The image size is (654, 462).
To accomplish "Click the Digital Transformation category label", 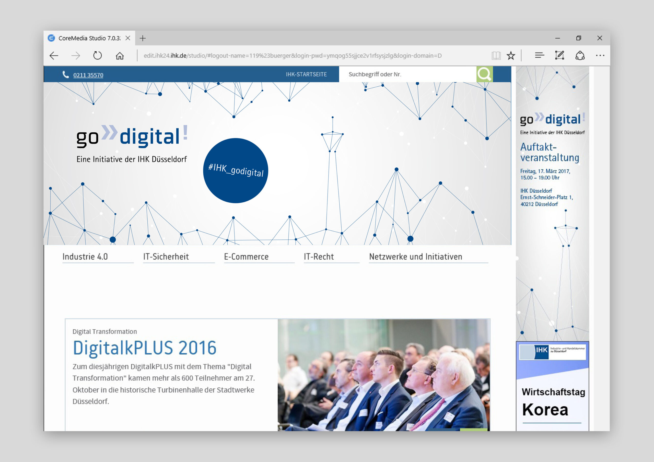I will 104,331.
